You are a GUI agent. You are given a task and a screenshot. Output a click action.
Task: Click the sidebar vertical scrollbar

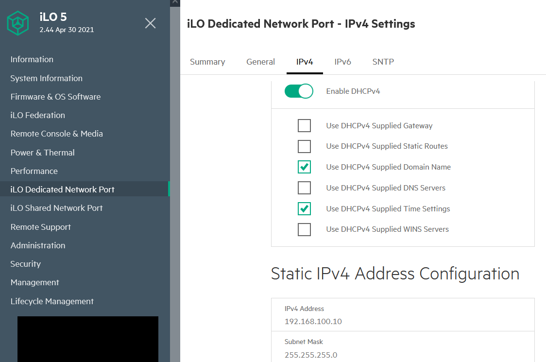(175, 185)
